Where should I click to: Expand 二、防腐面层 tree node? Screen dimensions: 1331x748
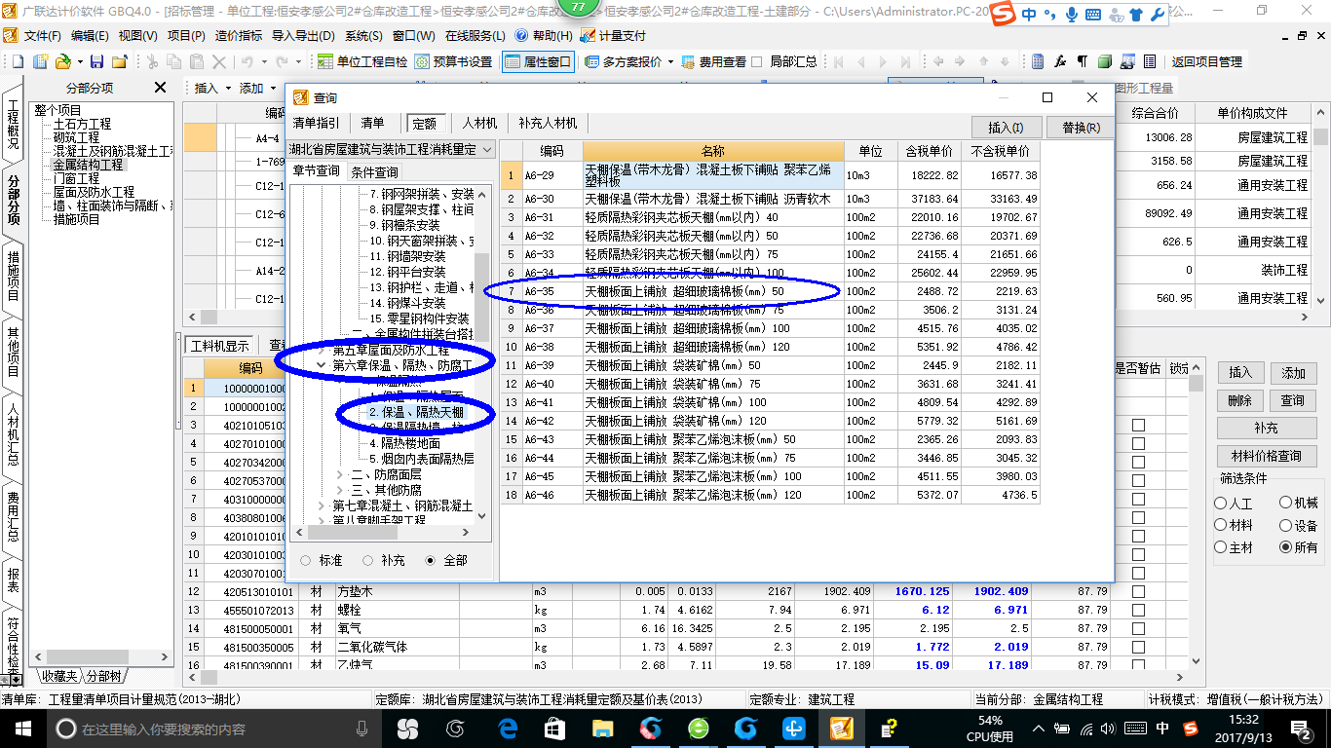pos(340,474)
